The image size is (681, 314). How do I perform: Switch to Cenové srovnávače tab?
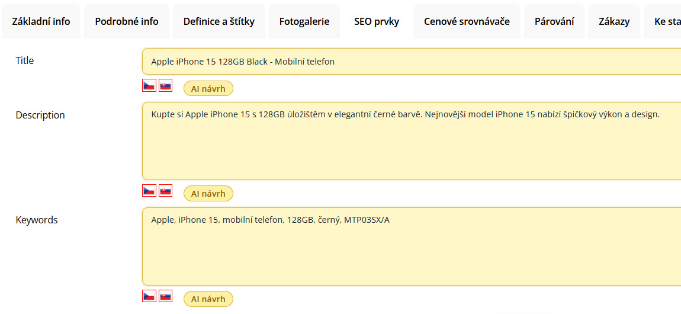coord(467,21)
